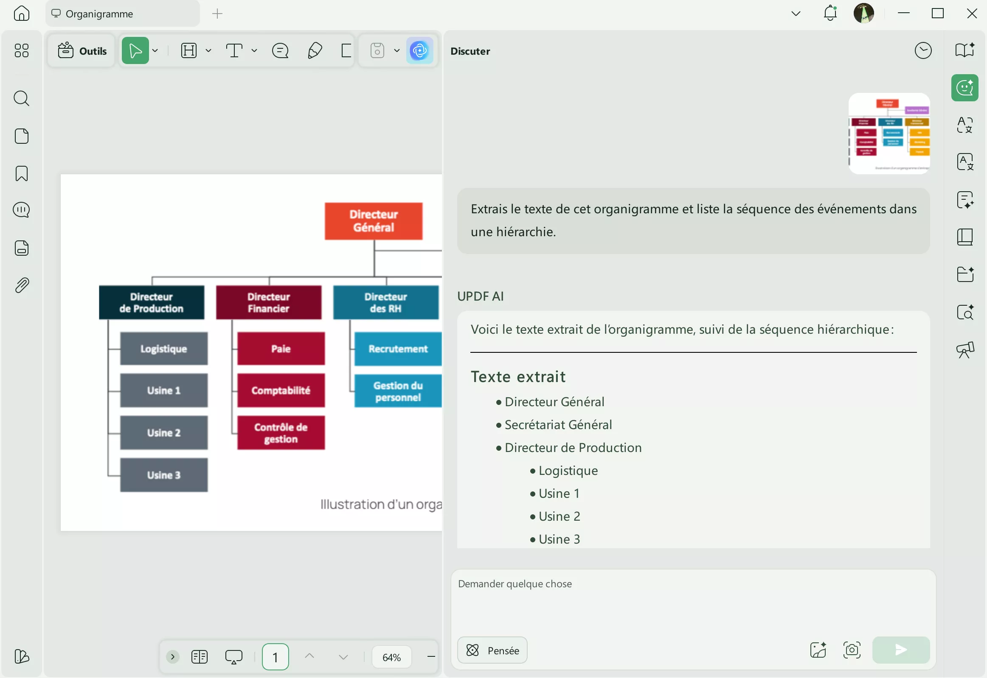The width and height of the screenshot is (987, 678).
Task: Pick the pencil drawing tool
Action: point(314,50)
